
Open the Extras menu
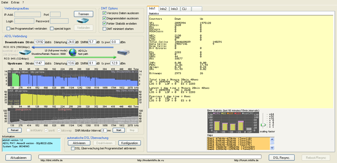pos(15,2)
